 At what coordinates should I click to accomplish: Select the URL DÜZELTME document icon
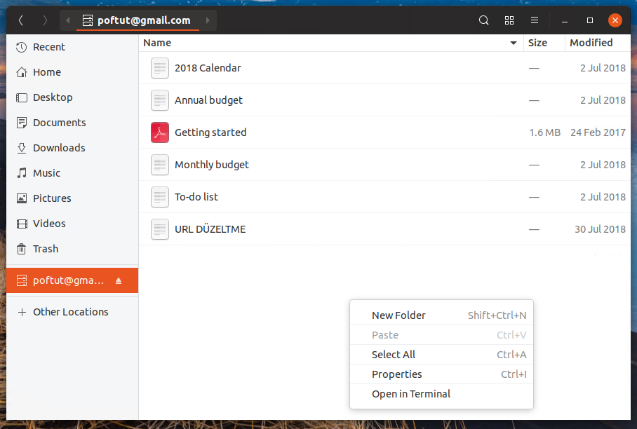point(160,229)
